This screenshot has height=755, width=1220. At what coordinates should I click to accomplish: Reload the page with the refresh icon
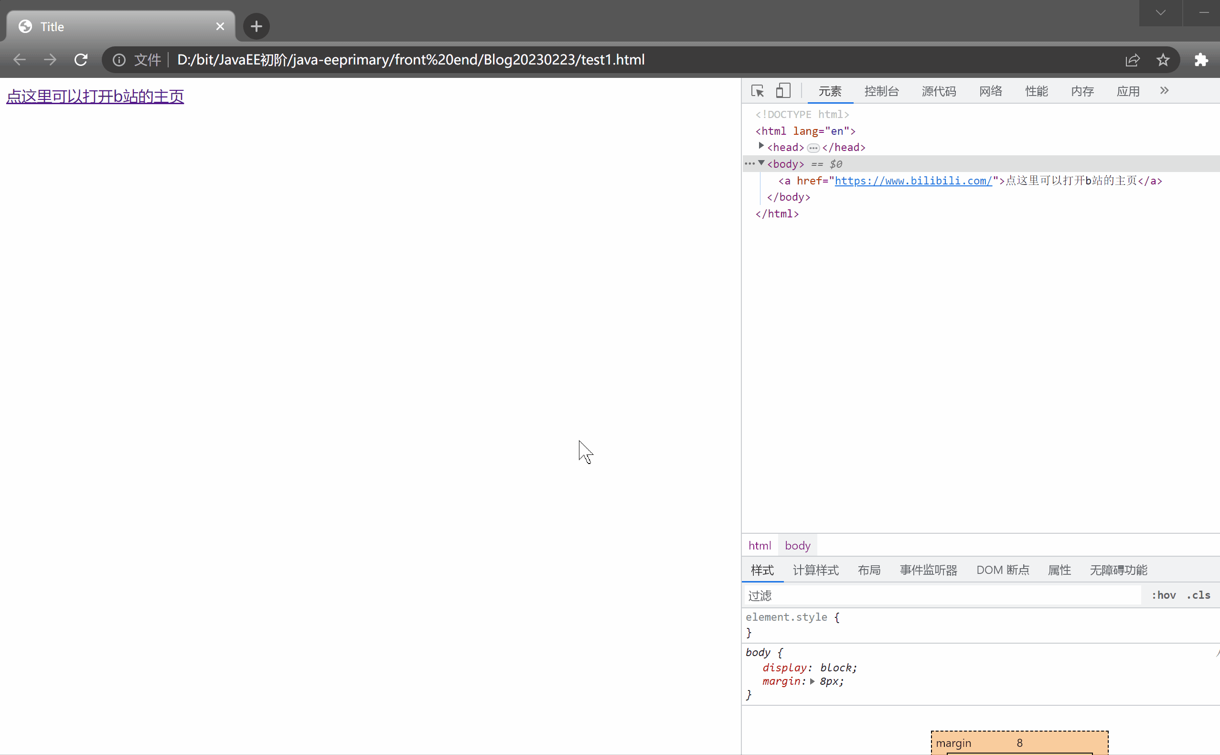(x=81, y=60)
